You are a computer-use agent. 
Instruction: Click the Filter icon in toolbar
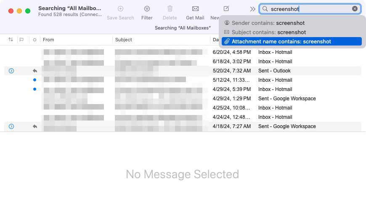tap(147, 9)
